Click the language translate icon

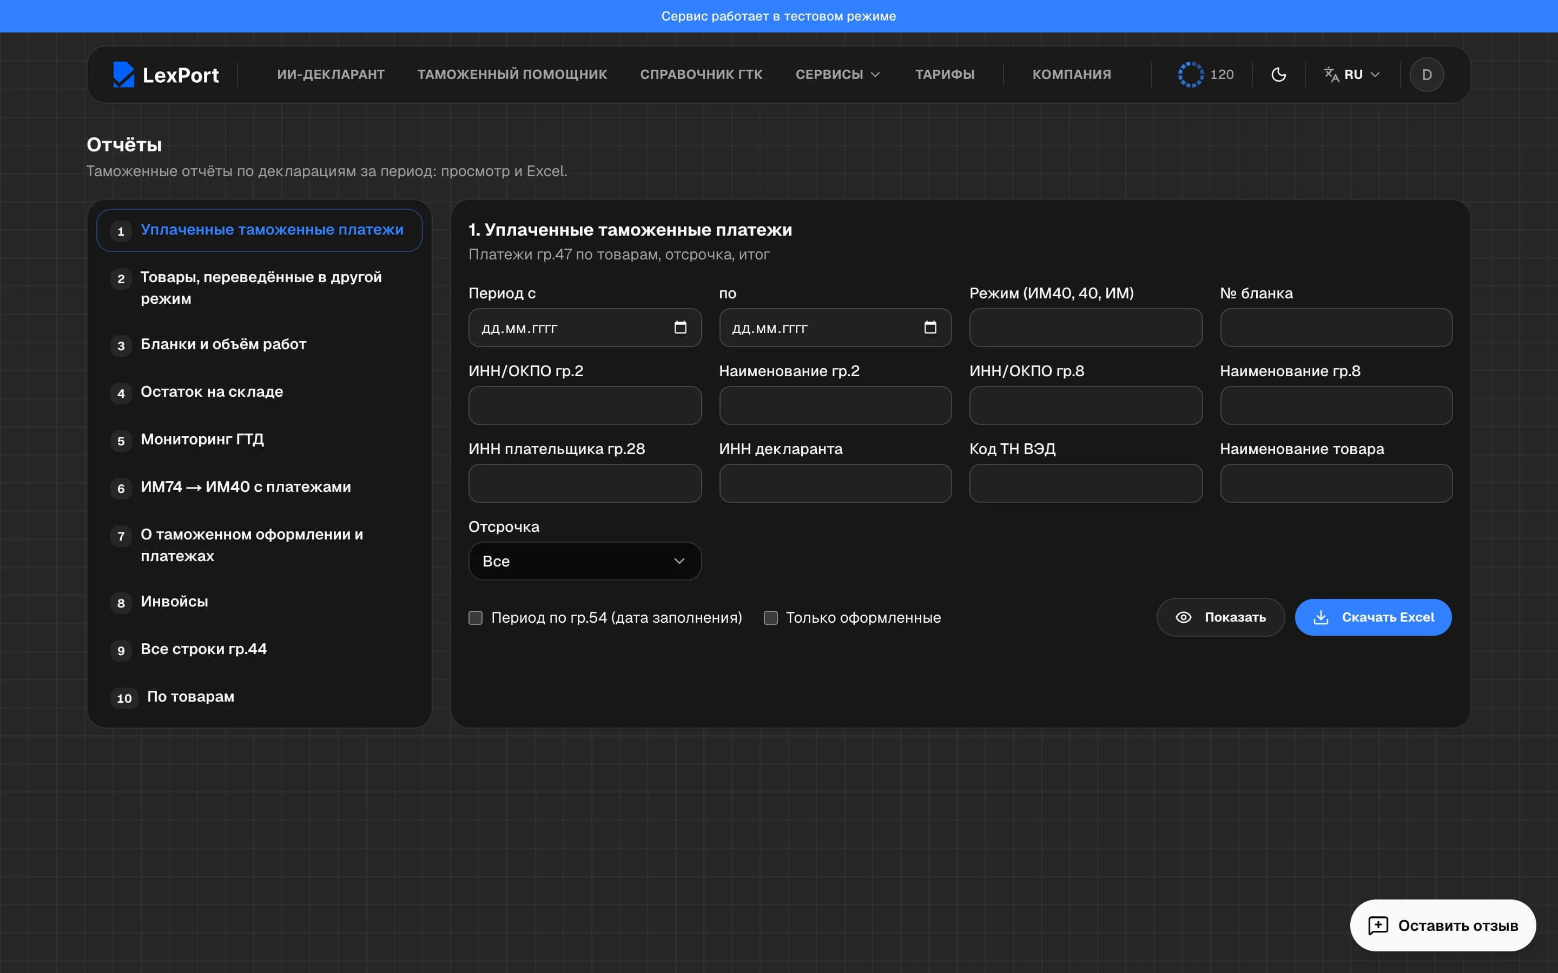point(1331,75)
